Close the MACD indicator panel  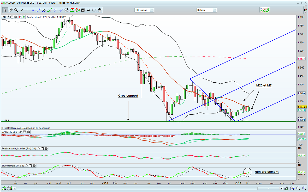coord(28,132)
